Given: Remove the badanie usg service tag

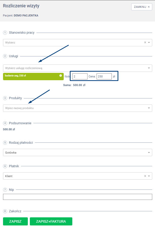Looking at the screenshot, I should (x=61, y=75).
